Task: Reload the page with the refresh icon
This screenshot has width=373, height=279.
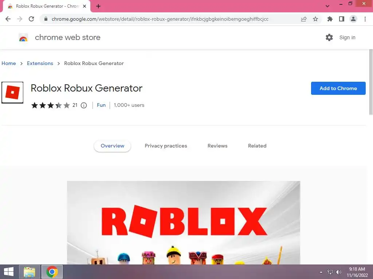Action: click(x=31, y=19)
